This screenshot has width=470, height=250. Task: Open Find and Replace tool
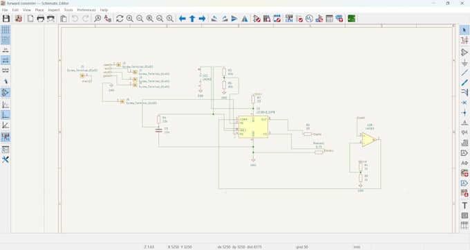coord(108,19)
